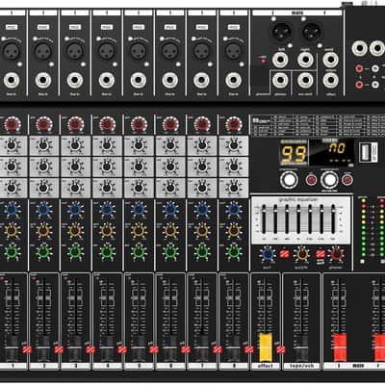
Task: Click the channel 6 green pan knob
Action: 170,252
